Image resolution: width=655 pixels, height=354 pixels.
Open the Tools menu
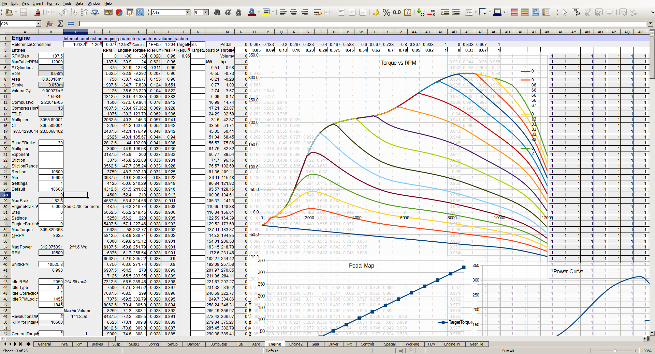[x=67, y=3]
